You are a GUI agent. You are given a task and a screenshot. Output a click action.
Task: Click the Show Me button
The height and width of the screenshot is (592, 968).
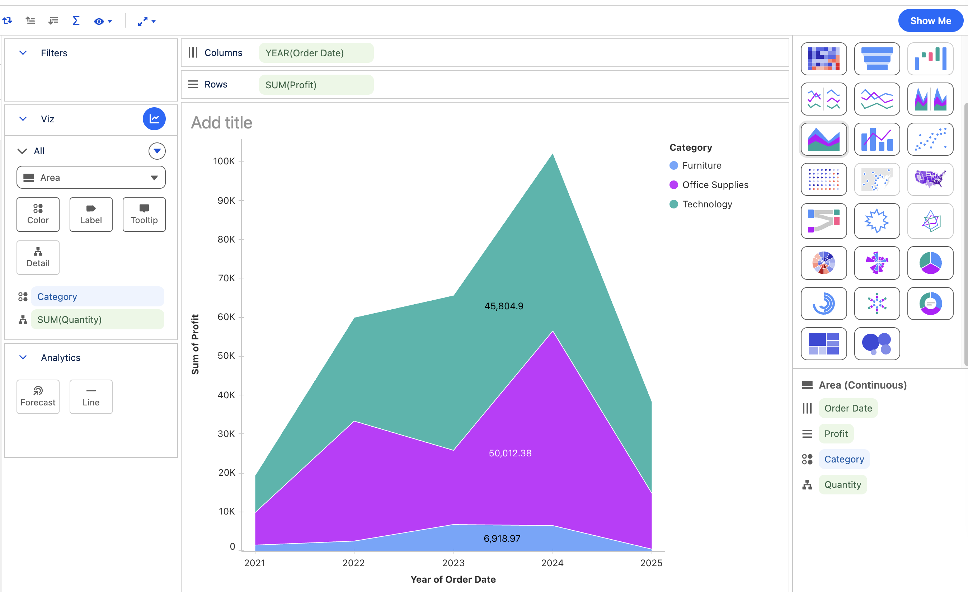930,21
